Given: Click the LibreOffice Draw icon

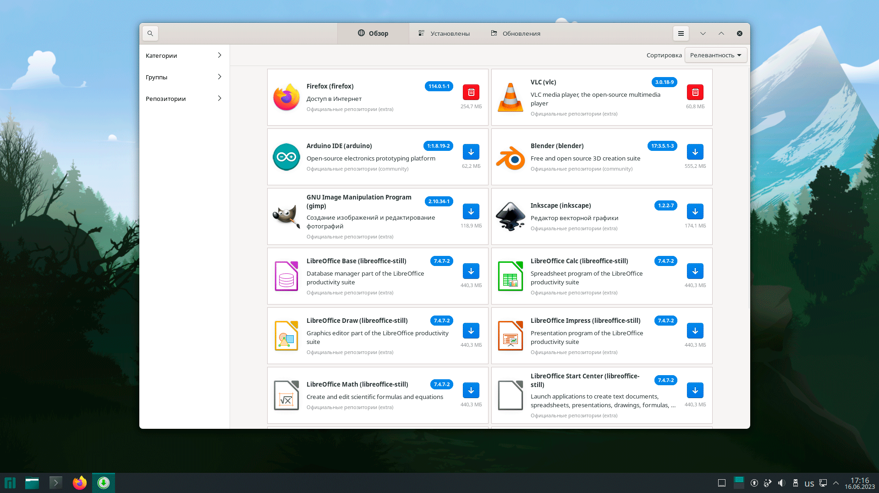Looking at the screenshot, I should coord(286,336).
